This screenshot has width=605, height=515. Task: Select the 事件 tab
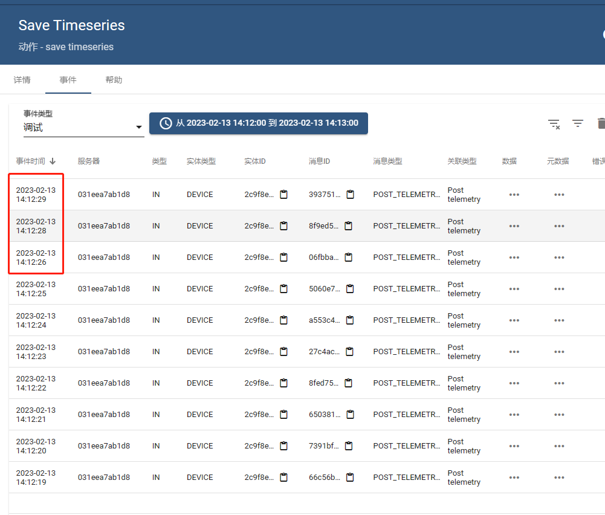68,79
